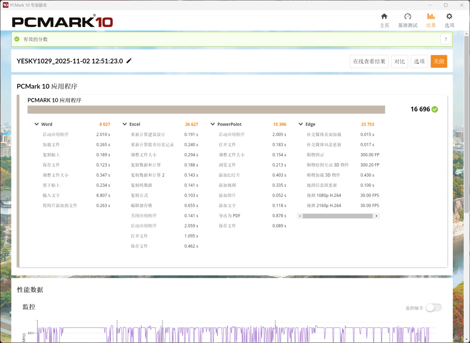Click the green valid score checkmark icon
Image resolution: width=470 pixels, height=343 pixels.
click(17, 39)
